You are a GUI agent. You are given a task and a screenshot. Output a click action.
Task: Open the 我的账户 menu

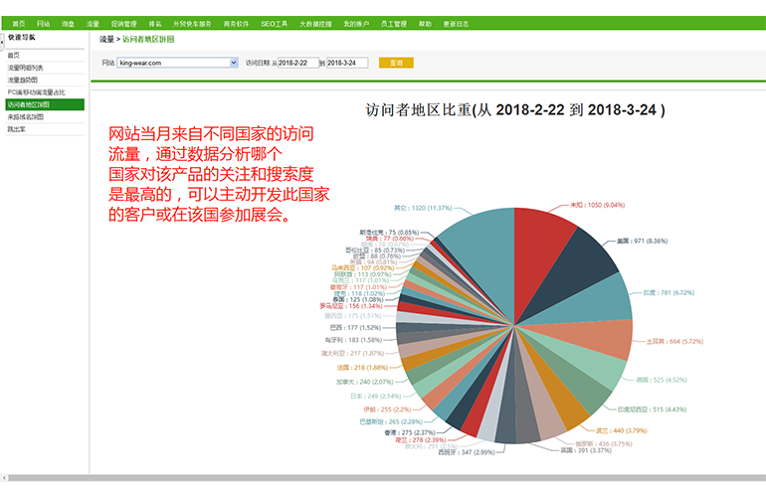(x=355, y=22)
